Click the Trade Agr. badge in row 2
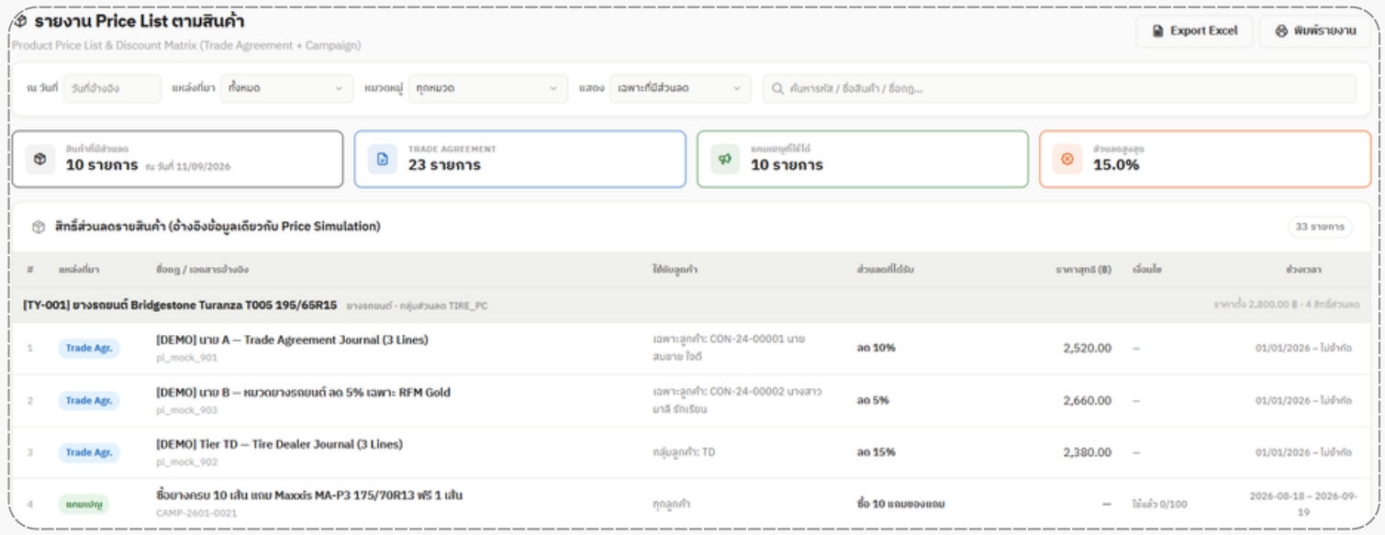Viewport: 1385px width, 535px height. tap(89, 401)
